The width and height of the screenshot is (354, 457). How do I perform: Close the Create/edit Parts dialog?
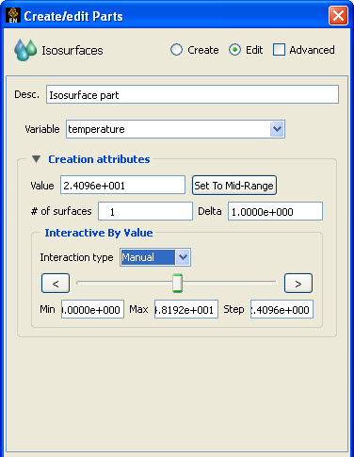pyautogui.click(x=338, y=15)
